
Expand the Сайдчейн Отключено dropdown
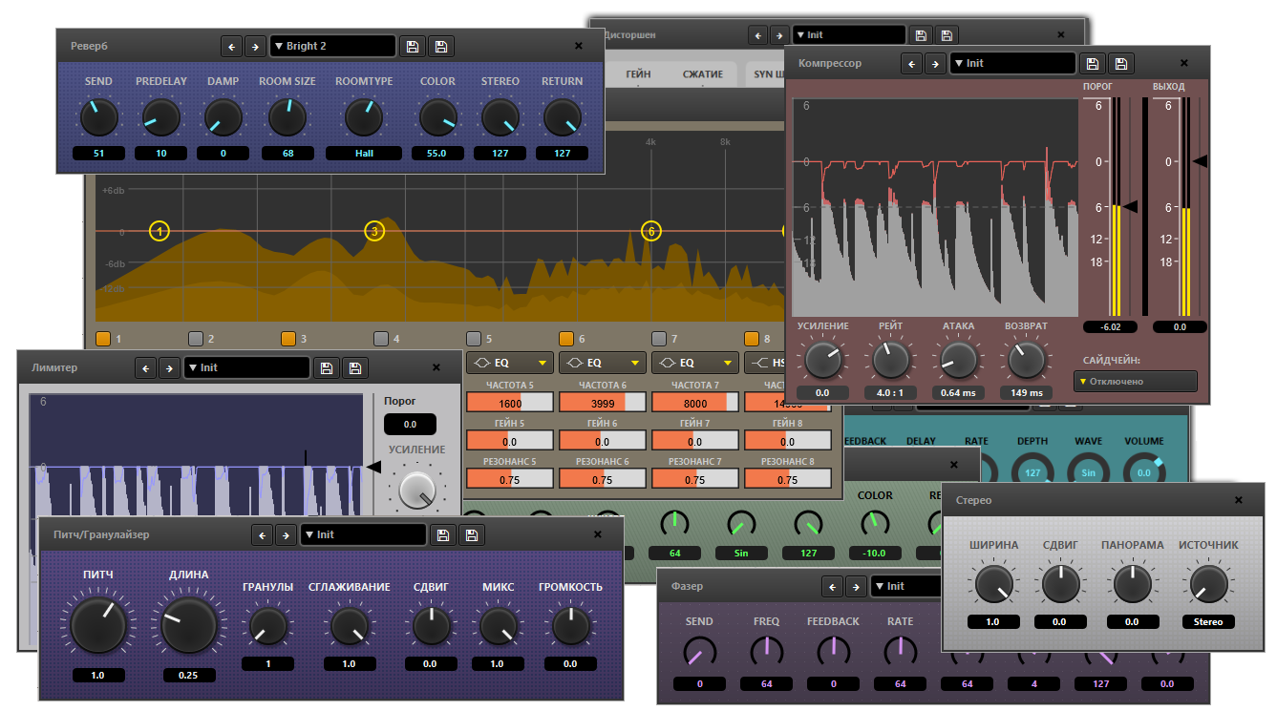1136,381
